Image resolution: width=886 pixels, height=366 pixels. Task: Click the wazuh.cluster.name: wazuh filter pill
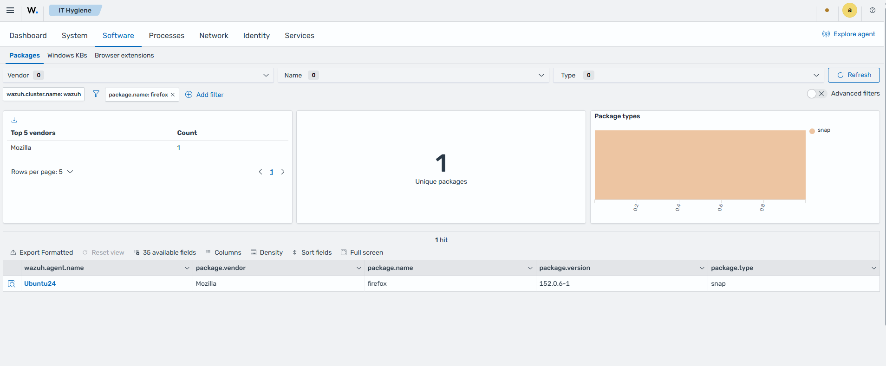tap(44, 94)
